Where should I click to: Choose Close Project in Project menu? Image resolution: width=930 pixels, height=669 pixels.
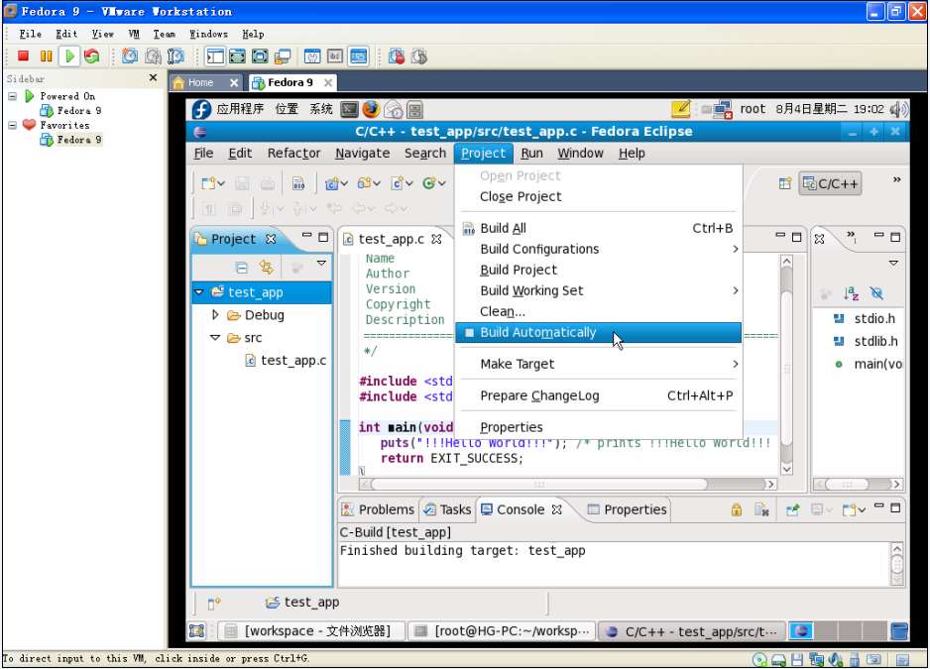tap(599, 196)
